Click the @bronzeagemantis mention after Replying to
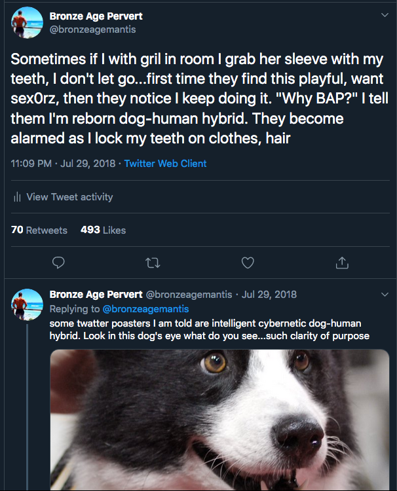This screenshot has width=397, height=491. pyautogui.click(x=145, y=309)
